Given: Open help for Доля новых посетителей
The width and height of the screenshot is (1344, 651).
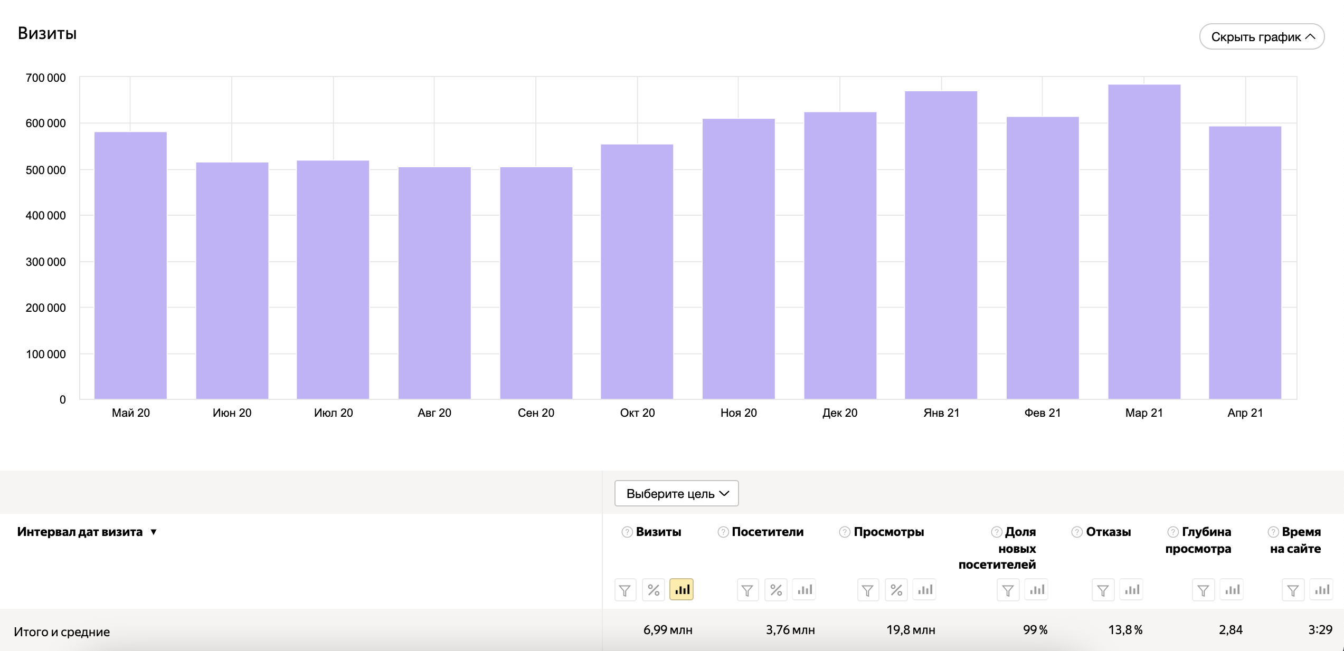Looking at the screenshot, I should point(997,532).
